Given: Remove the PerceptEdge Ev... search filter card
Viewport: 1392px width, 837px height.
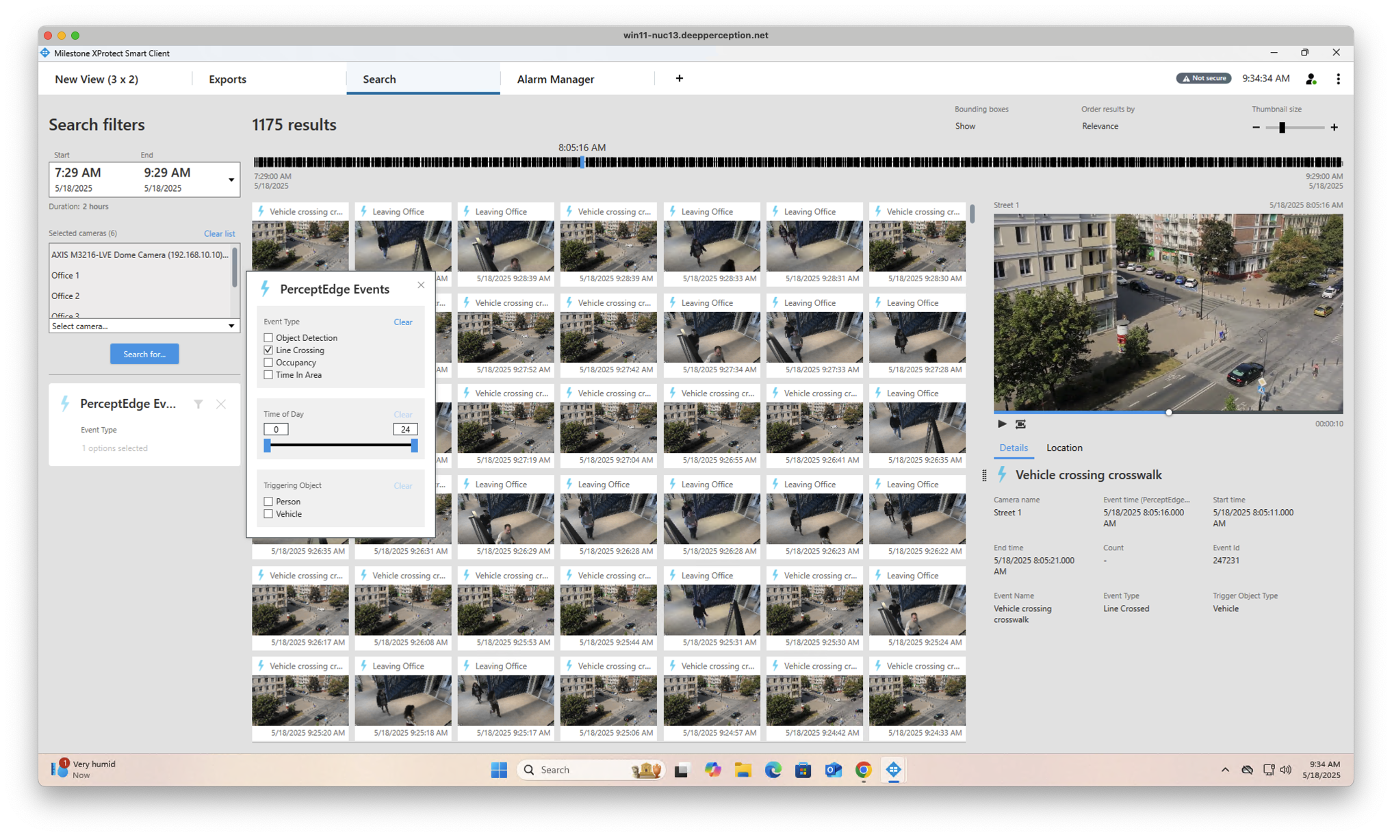Looking at the screenshot, I should [x=221, y=404].
